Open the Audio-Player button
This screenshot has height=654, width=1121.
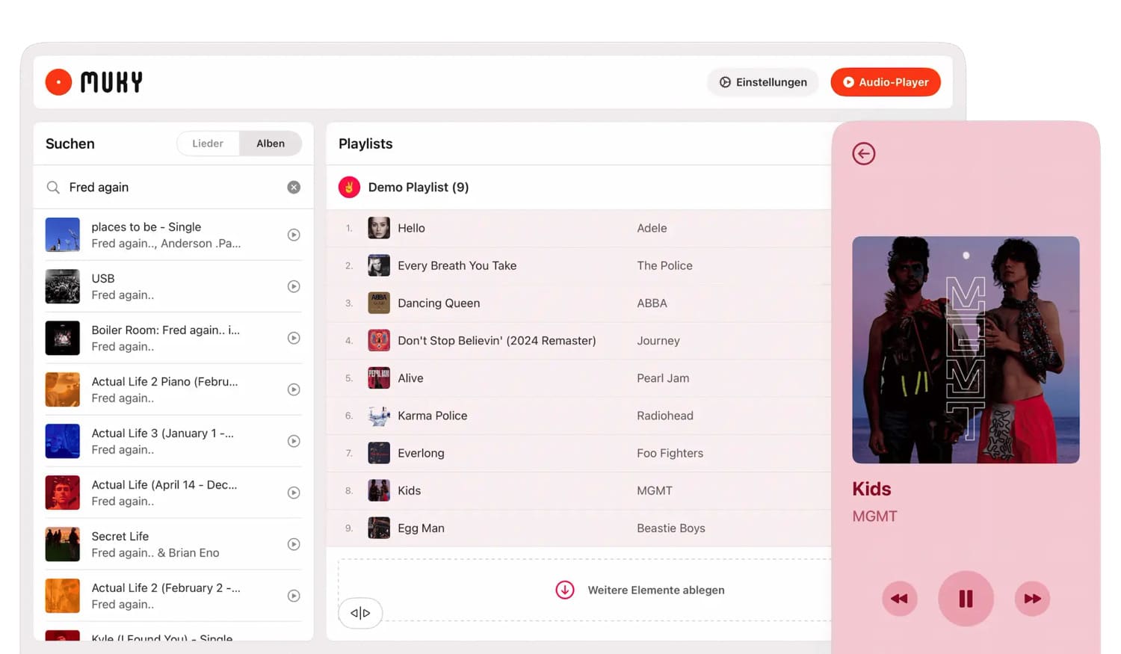click(886, 82)
